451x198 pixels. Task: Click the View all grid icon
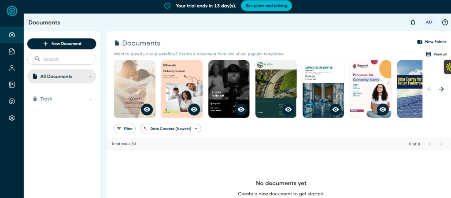click(x=429, y=54)
